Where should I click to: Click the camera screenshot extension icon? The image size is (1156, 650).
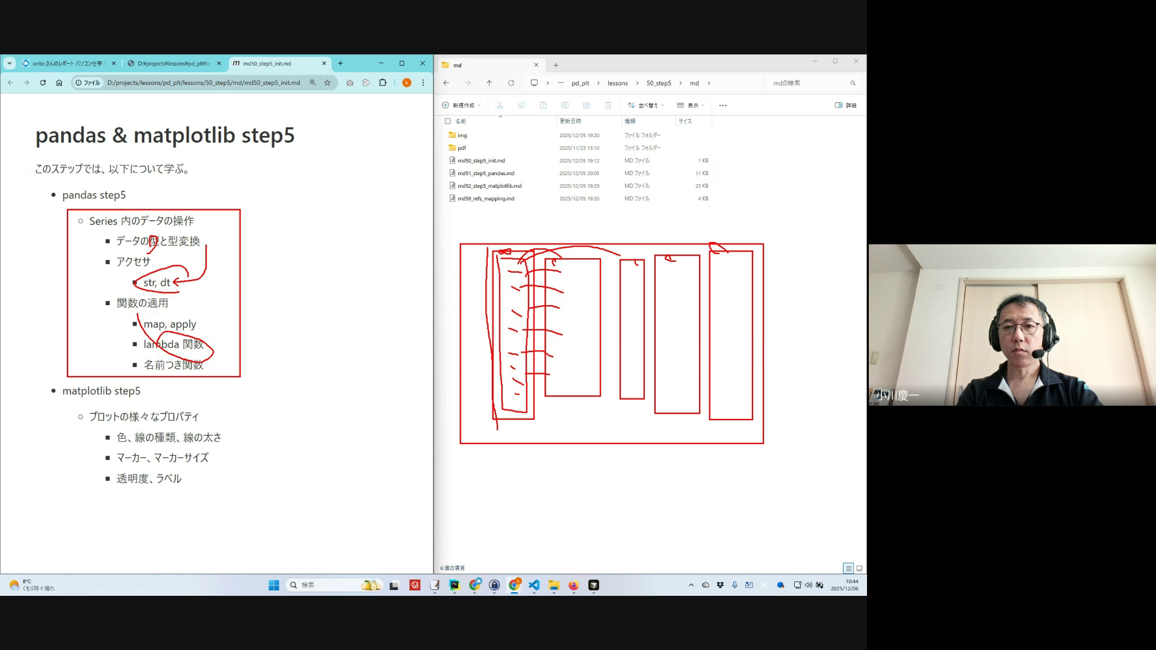point(350,82)
